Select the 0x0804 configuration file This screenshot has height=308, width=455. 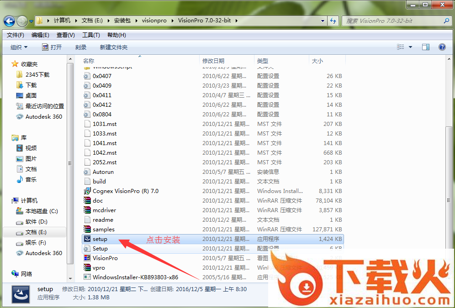click(x=213, y=114)
